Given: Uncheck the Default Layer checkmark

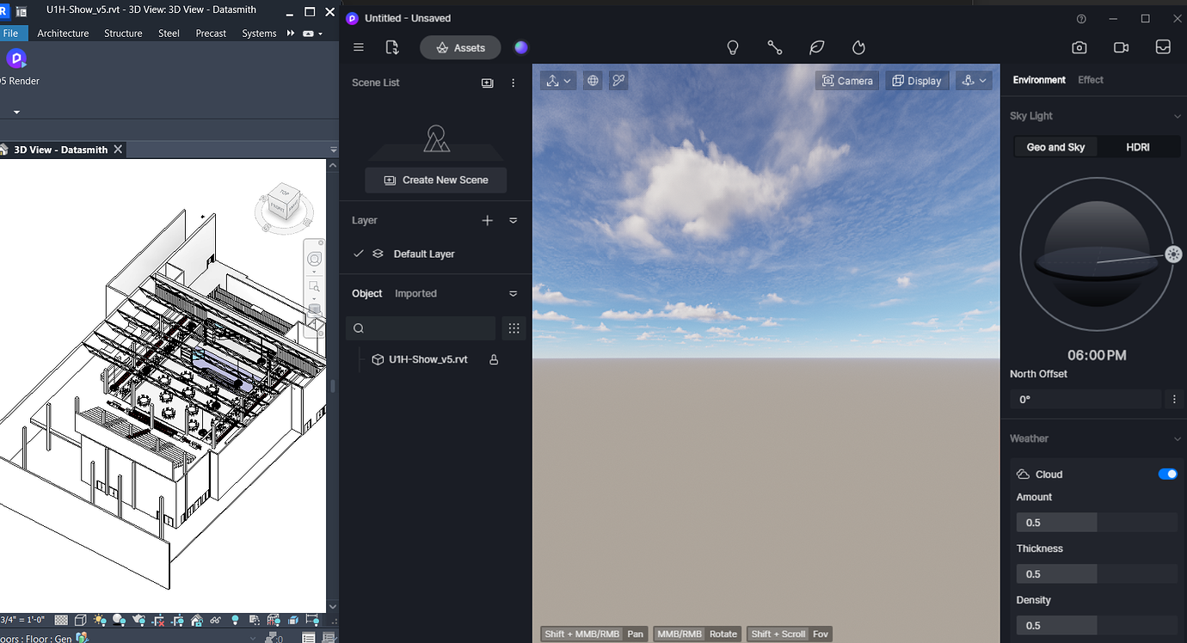Looking at the screenshot, I should pos(359,254).
